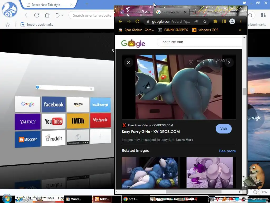The width and height of the screenshot is (270, 203).
Task: Switch to 'hot furry oirn' Chrome tab
Action: [171, 12]
